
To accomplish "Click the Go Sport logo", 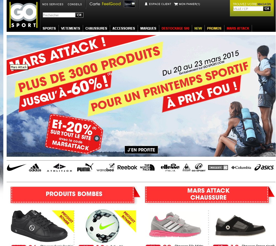I will pyautogui.click(x=23, y=15).
